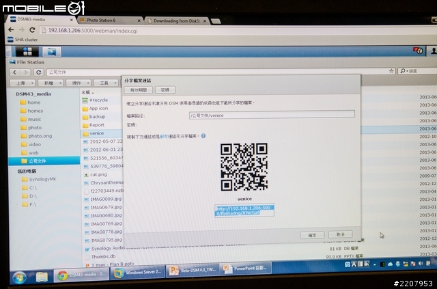Click the info icon beside the link instructions
The width and height of the screenshot is (437, 289).
tap(203, 136)
